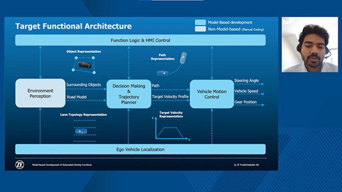
Task: Select the Environment Perception block
Action: [40, 93]
